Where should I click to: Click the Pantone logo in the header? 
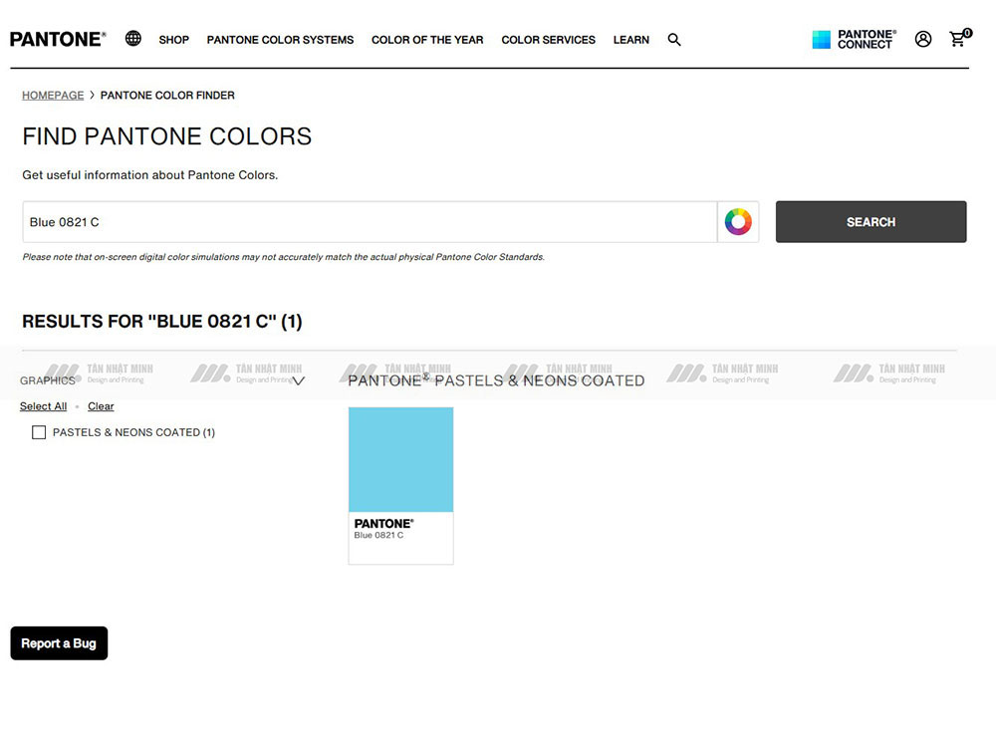coord(58,40)
